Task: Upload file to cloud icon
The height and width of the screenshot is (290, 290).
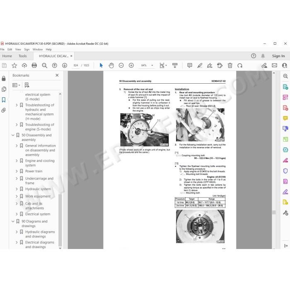Action: pyautogui.click(x=24, y=65)
